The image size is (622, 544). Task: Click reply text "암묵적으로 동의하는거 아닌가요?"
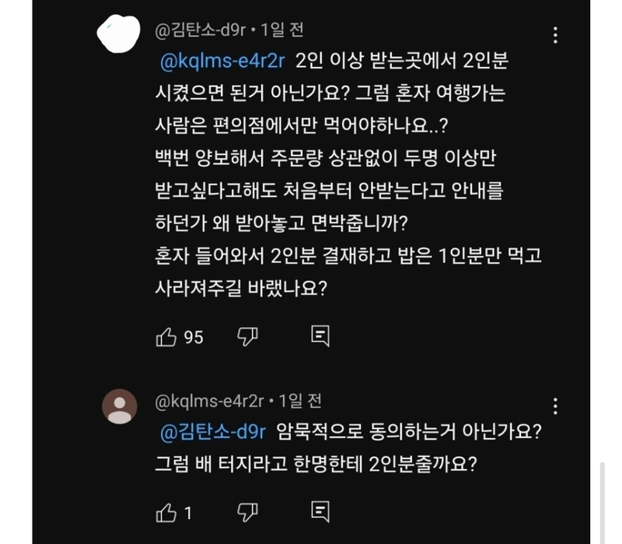[409, 432]
